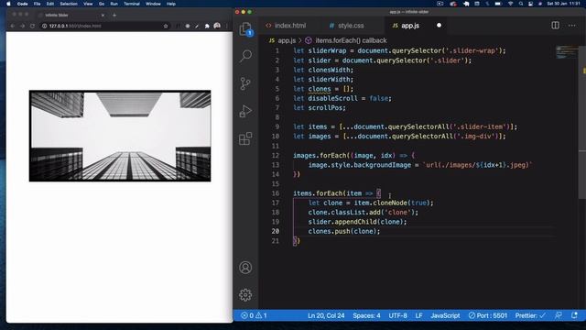The image size is (586, 330).
Task: Open macOS Spotlight search
Action: (521, 4)
